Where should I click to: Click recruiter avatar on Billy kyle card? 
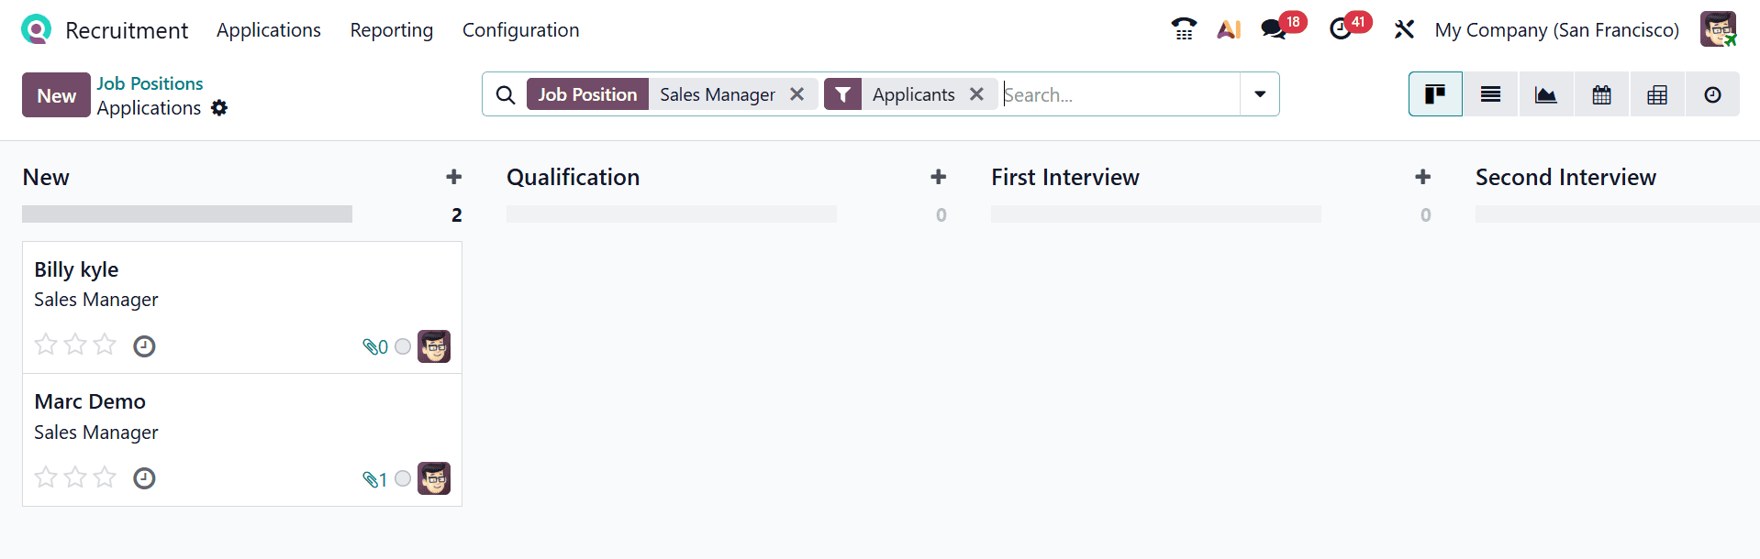tap(434, 346)
